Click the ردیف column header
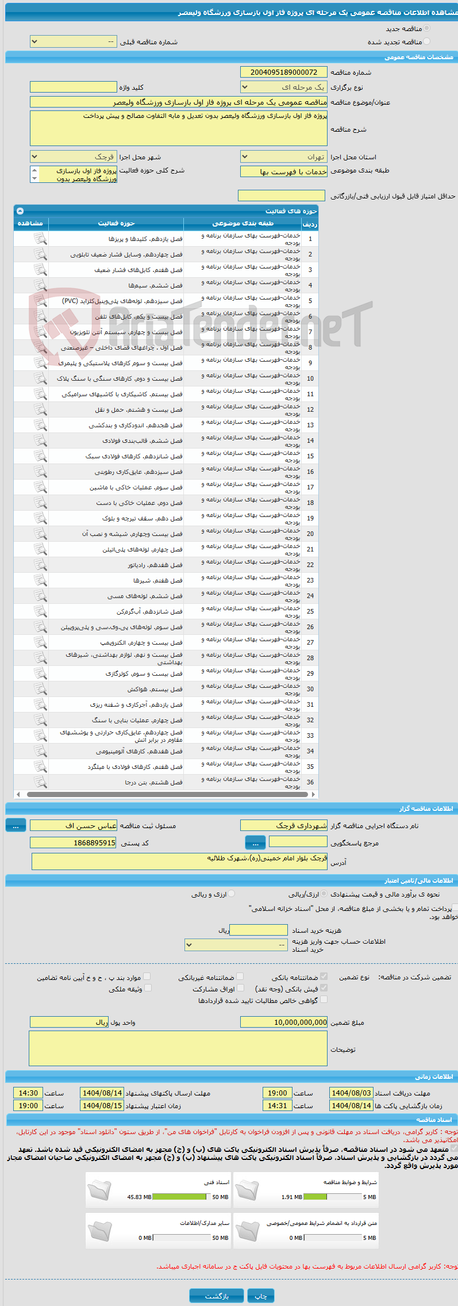458x1306 pixels. (x=310, y=224)
